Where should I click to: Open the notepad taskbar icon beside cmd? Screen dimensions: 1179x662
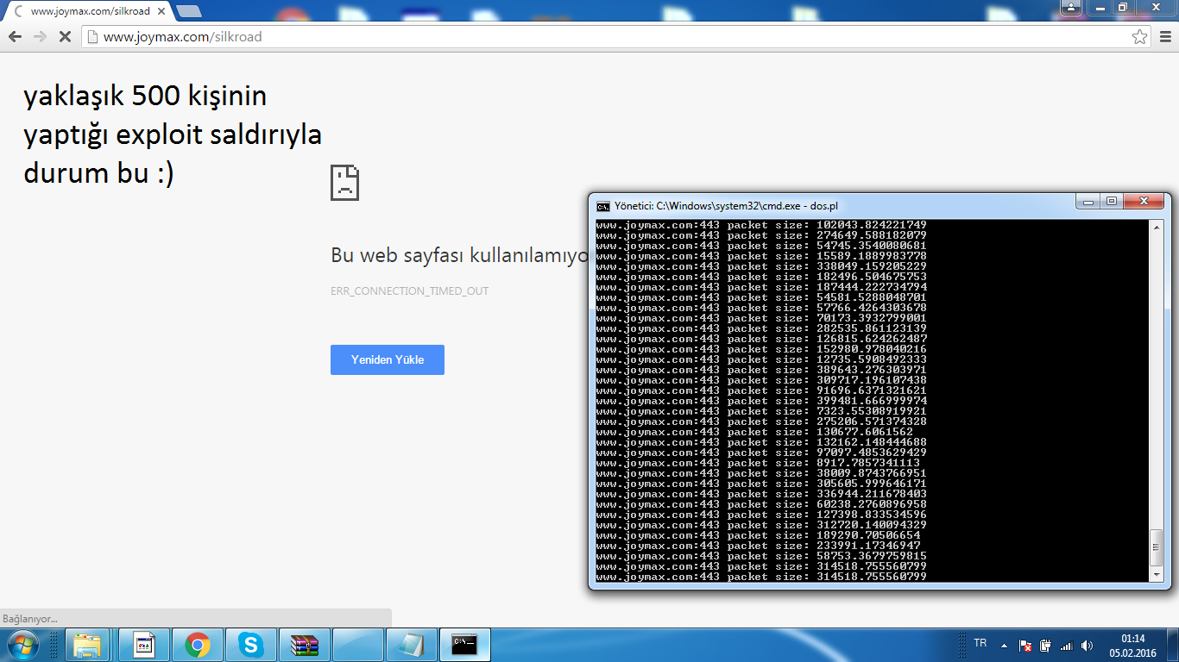[x=412, y=645]
